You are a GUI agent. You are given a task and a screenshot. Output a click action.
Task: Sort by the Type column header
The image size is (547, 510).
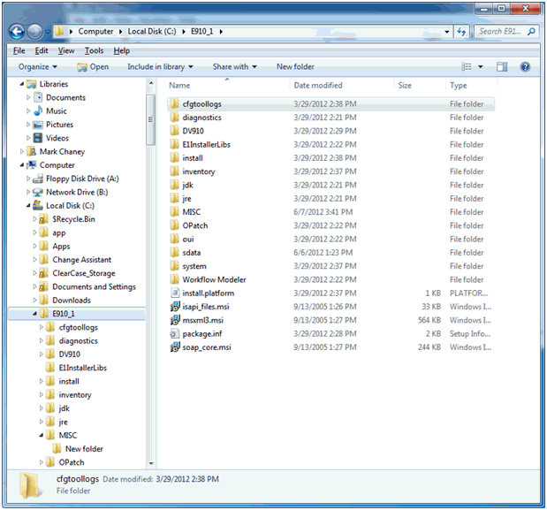459,86
